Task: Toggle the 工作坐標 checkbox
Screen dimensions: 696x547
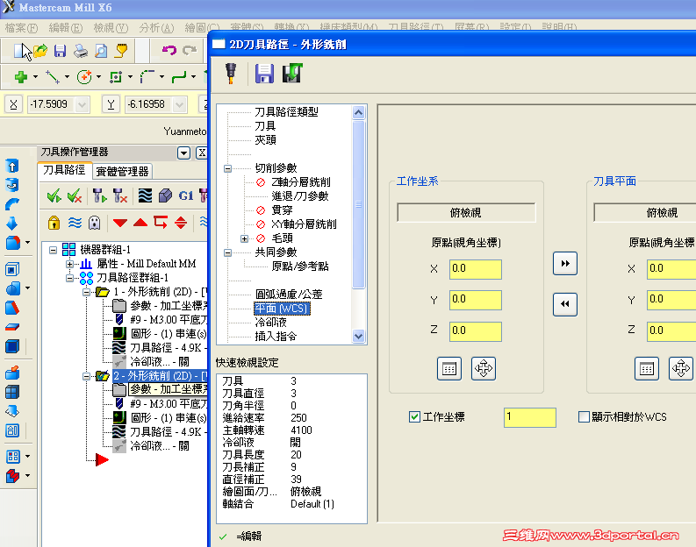Action: coord(414,416)
